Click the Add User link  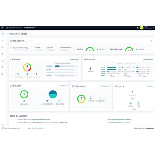150,86
